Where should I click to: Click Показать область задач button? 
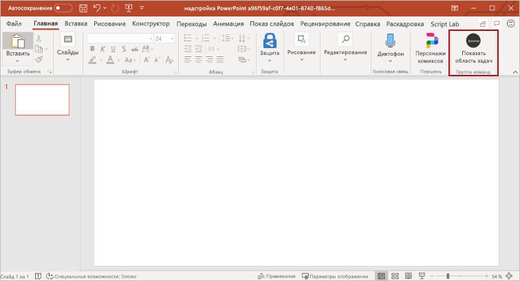tap(473, 48)
